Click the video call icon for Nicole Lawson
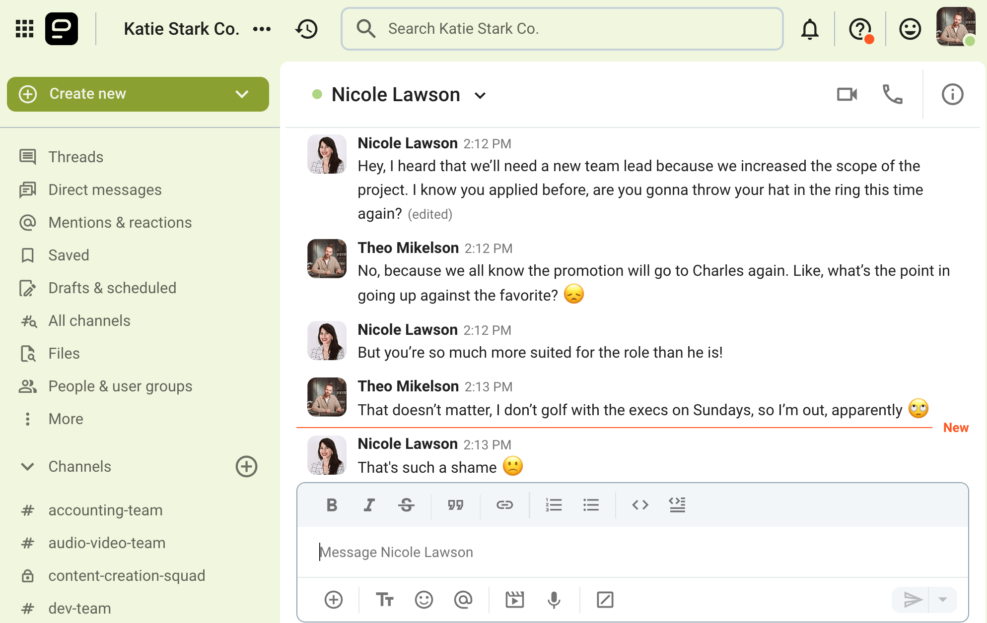The width and height of the screenshot is (987, 623). pyautogui.click(x=847, y=94)
